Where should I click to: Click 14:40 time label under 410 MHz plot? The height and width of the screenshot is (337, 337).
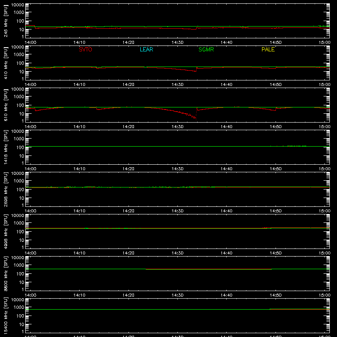coord(227,85)
